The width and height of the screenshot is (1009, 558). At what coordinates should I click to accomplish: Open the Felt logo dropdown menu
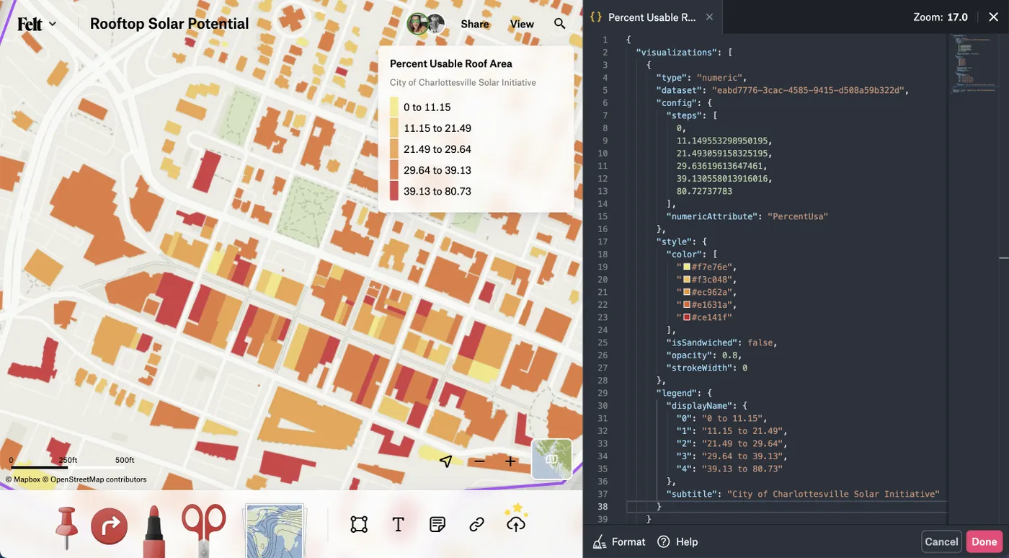pos(37,24)
